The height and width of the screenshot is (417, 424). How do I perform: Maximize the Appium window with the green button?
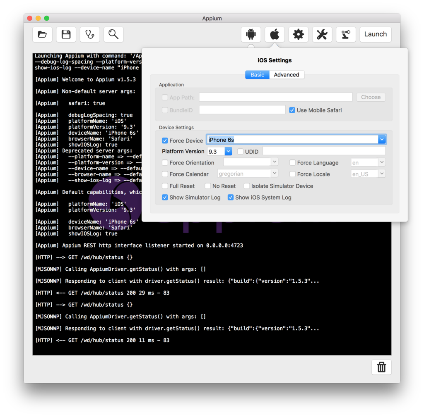point(47,18)
